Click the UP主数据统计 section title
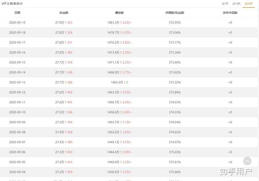This screenshot has height=181, width=259. tap(12, 4)
